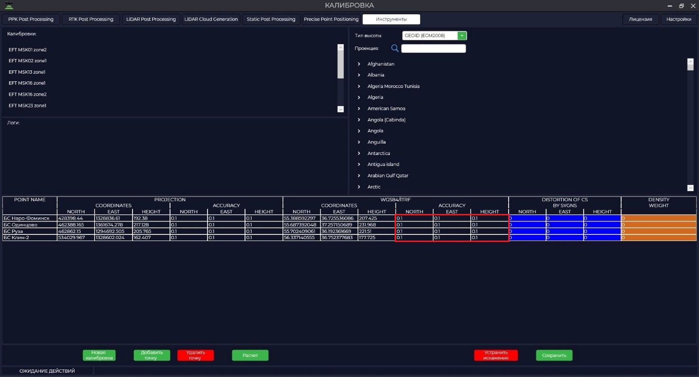The image size is (699, 377).
Task: Click the Добавить точку button
Action: (152, 355)
